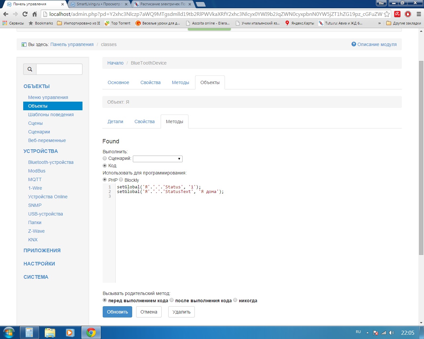This screenshot has width=424, height=339.
Task: Select the Сценарий radio button
Action: (x=105, y=159)
